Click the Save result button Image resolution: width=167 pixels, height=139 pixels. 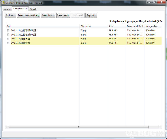tap(63, 15)
